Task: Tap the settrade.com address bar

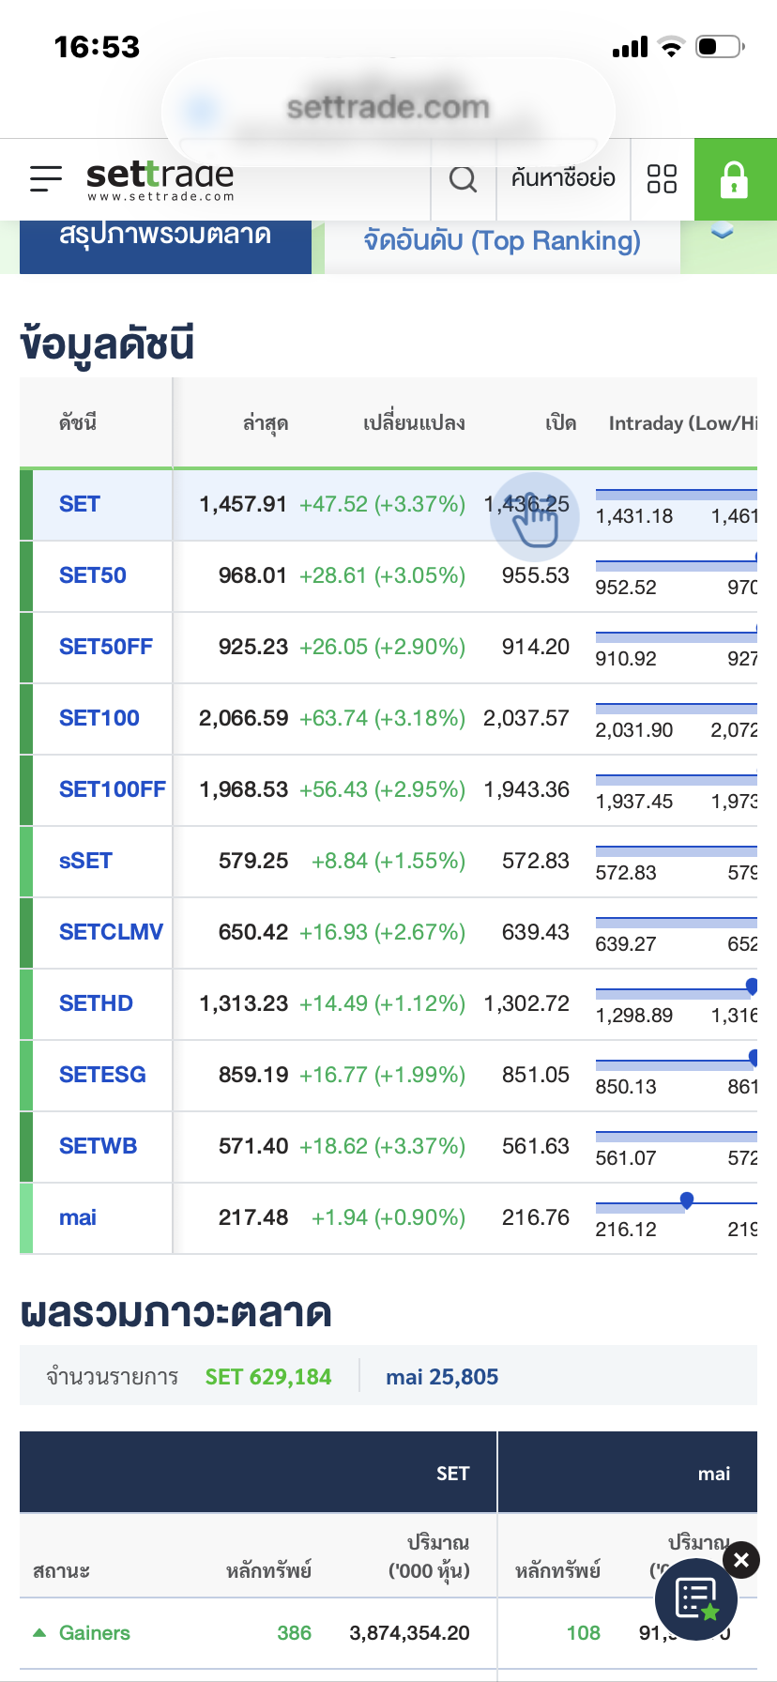Action: (388, 108)
